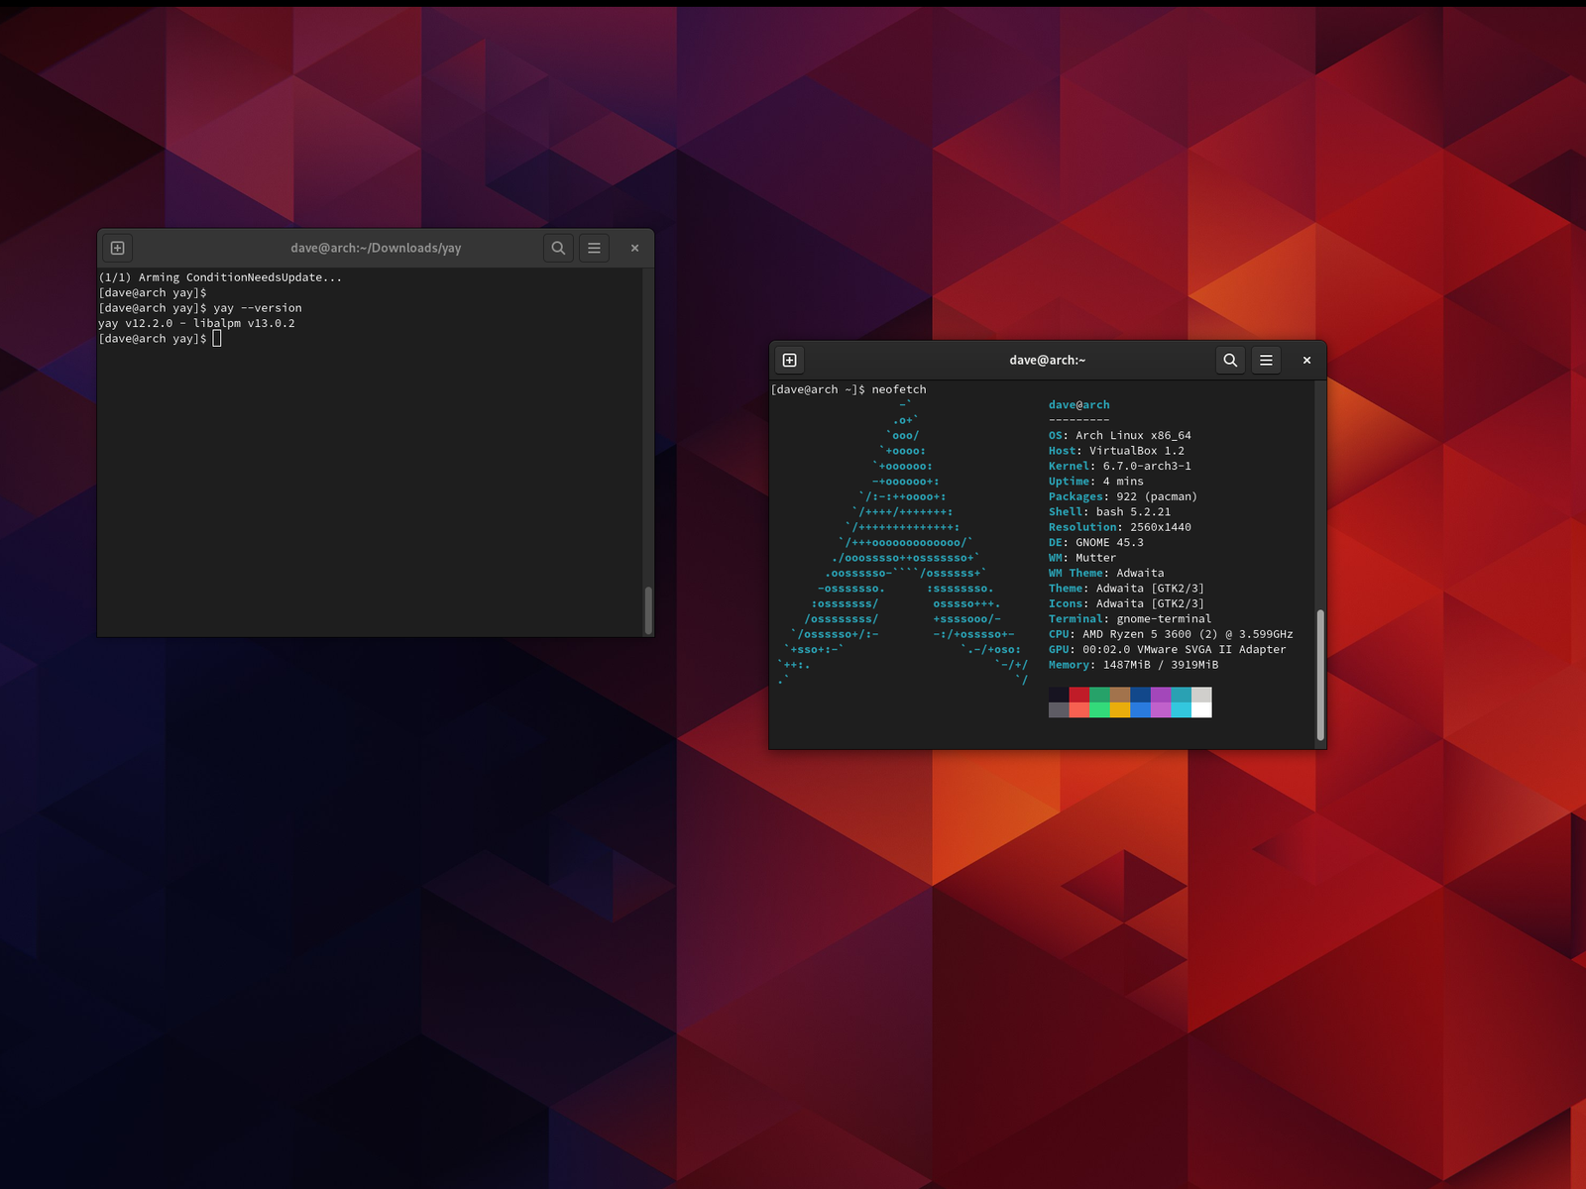Close the dave@arch:~ terminal window
The image size is (1586, 1189).
point(1306,360)
